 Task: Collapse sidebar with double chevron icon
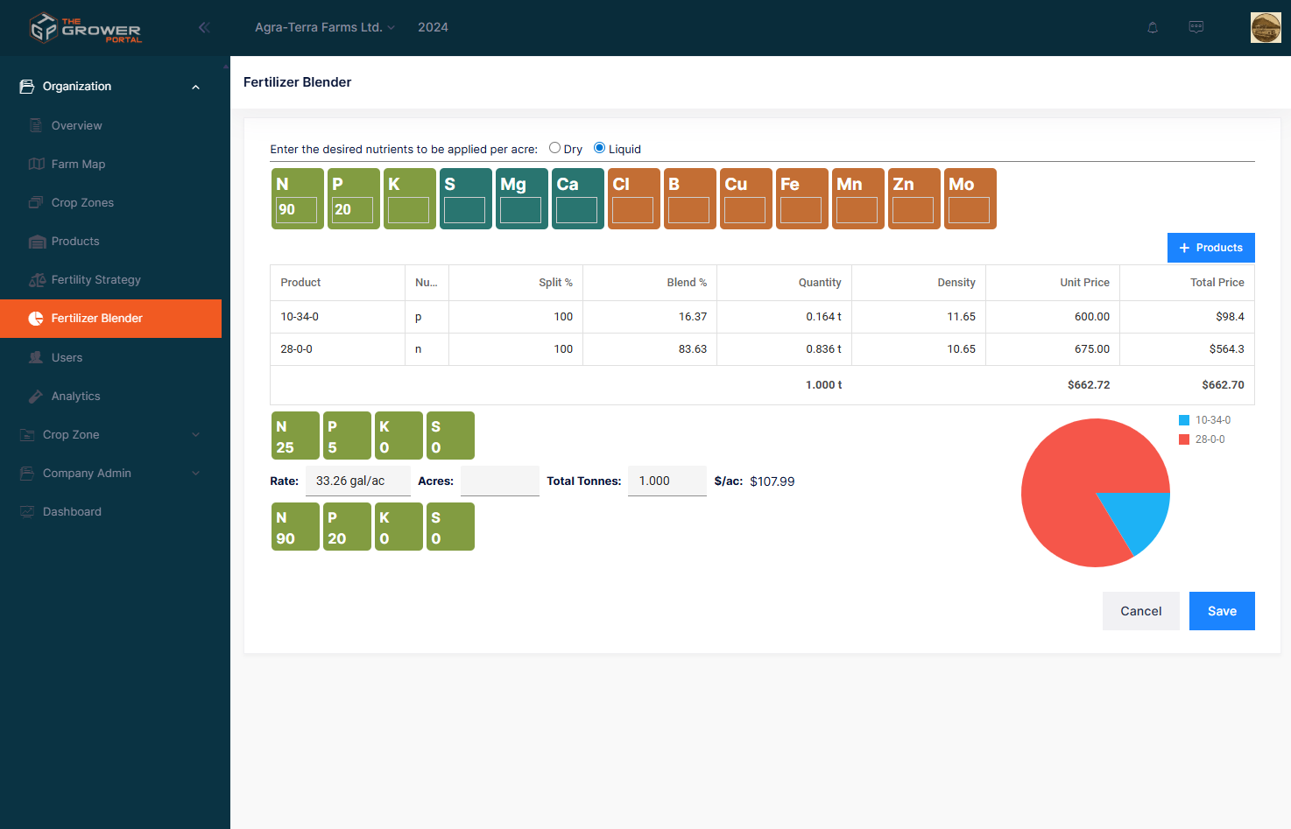coord(204,27)
